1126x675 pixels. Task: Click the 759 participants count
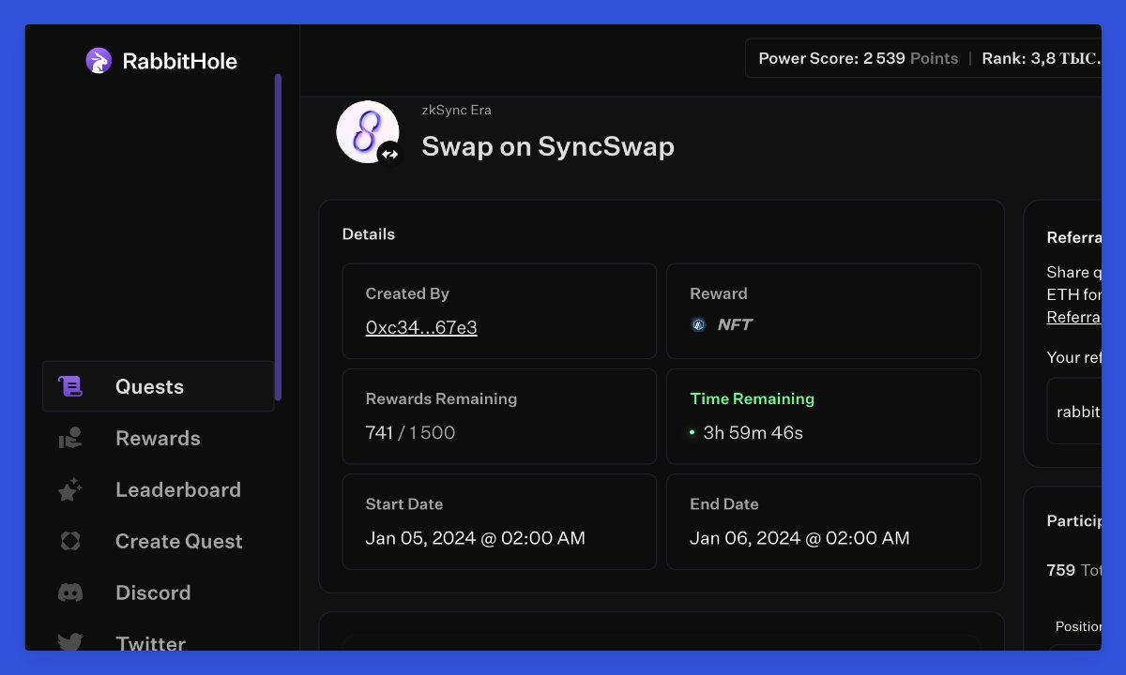tap(1060, 570)
